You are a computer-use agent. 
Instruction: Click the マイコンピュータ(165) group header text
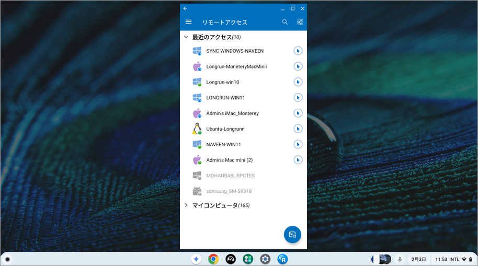pos(221,205)
